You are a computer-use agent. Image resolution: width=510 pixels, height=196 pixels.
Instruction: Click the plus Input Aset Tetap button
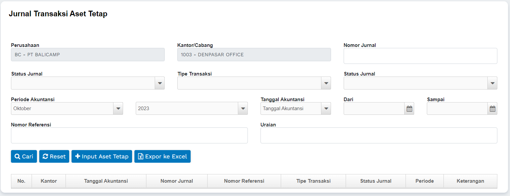point(102,156)
